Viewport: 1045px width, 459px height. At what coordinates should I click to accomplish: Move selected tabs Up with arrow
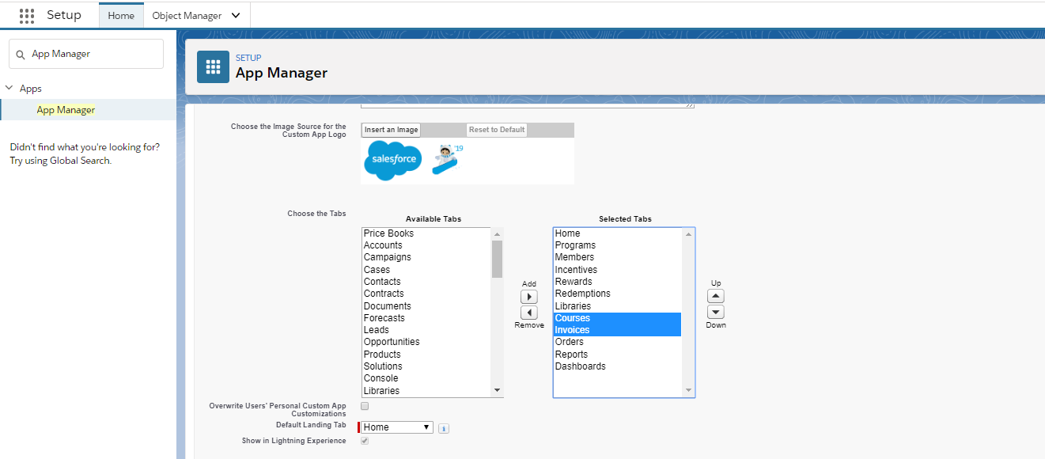715,296
